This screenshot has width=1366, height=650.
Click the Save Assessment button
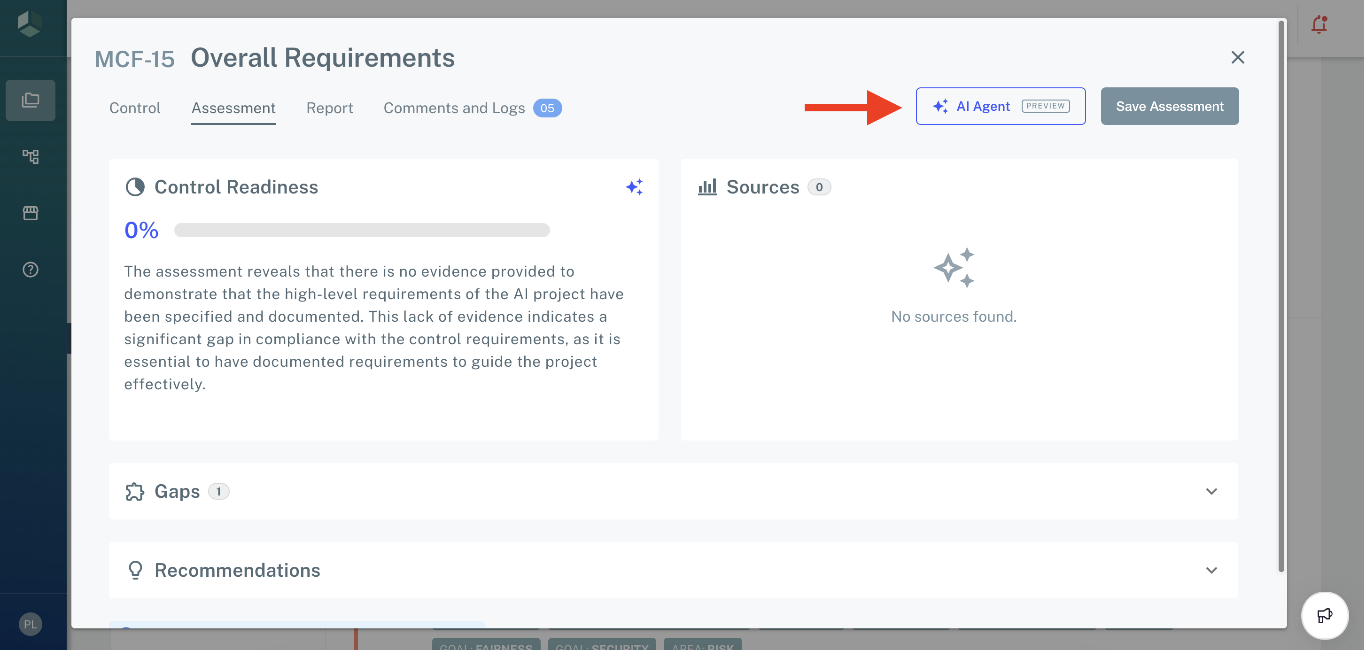pyautogui.click(x=1169, y=106)
